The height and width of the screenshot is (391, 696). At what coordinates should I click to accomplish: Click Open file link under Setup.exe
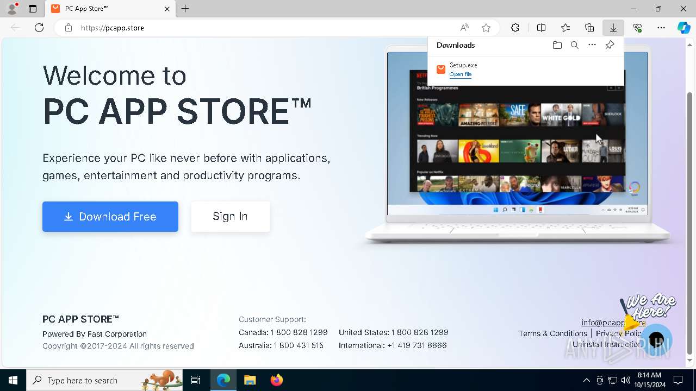pyautogui.click(x=461, y=74)
